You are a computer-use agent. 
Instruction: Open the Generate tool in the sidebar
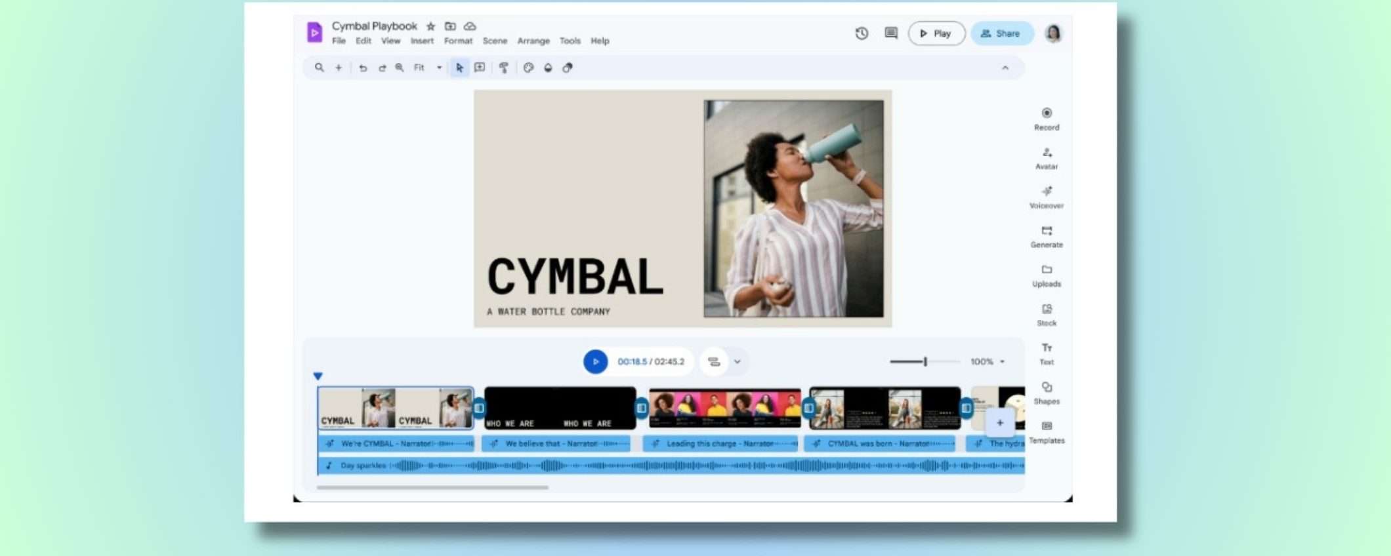tap(1047, 236)
